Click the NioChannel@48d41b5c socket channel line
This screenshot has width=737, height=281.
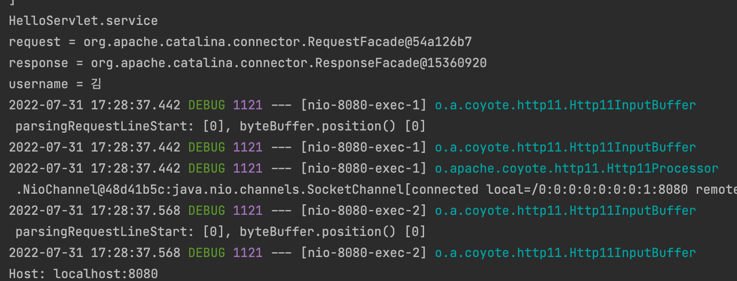[376, 190]
